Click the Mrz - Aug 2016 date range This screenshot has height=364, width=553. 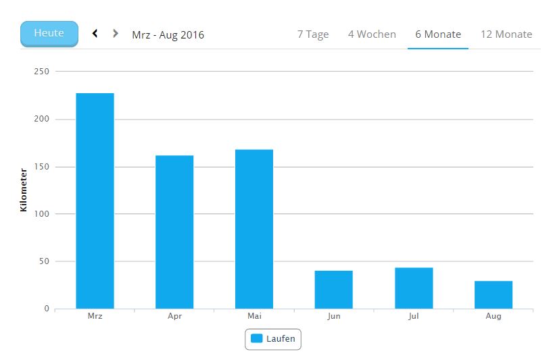pyautogui.click(x=168, y=34)
